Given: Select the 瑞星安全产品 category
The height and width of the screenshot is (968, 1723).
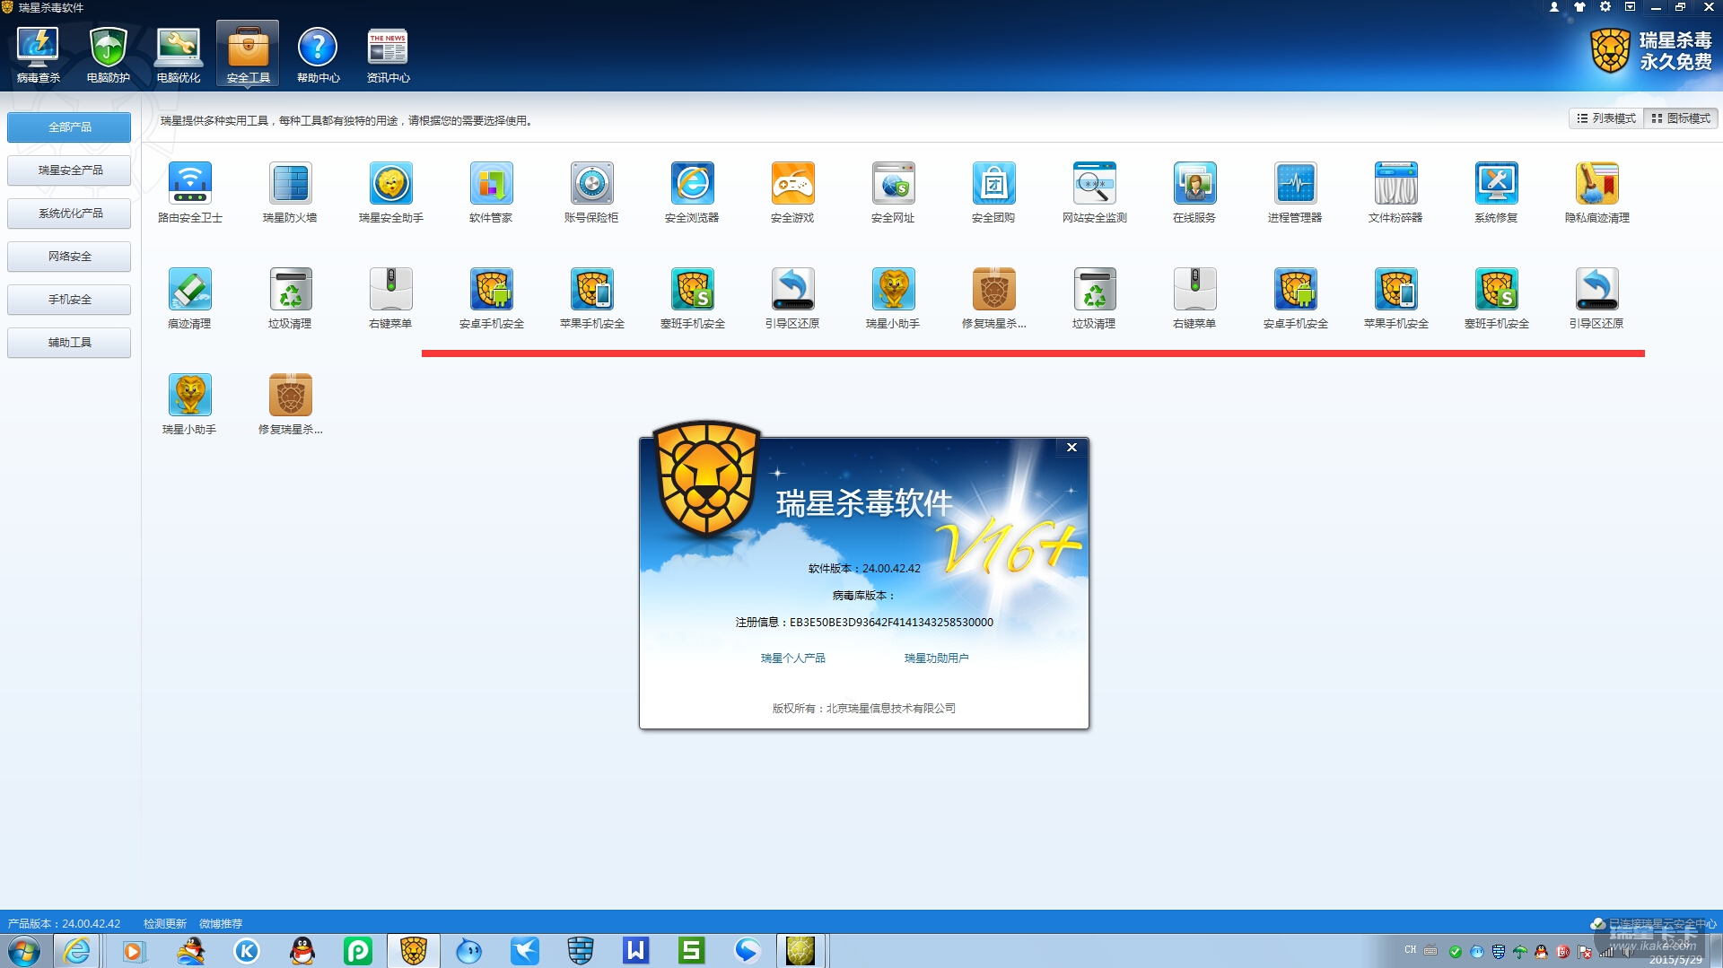Looking at the screenshot, I should 69,170.
